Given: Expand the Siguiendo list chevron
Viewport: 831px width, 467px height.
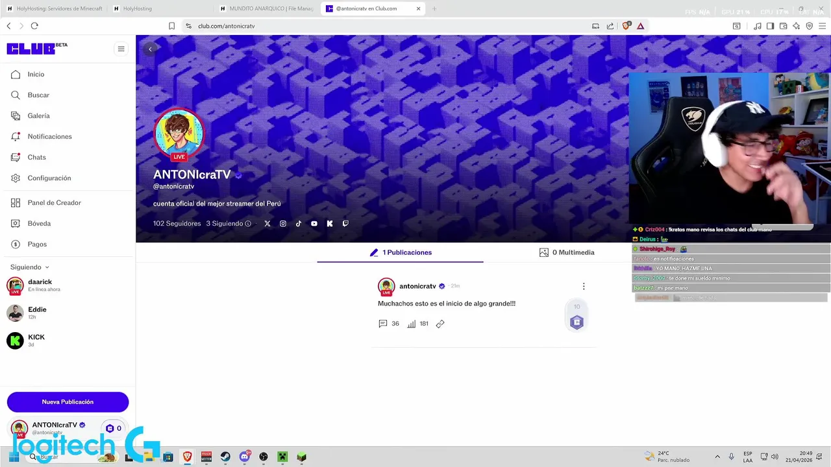Looking at the screenshot, I should pos(47,267).
